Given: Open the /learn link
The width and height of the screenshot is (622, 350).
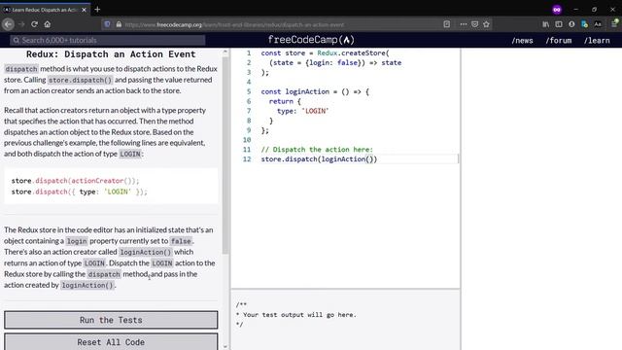Looking at the screenshot, I should coord(597,40).
